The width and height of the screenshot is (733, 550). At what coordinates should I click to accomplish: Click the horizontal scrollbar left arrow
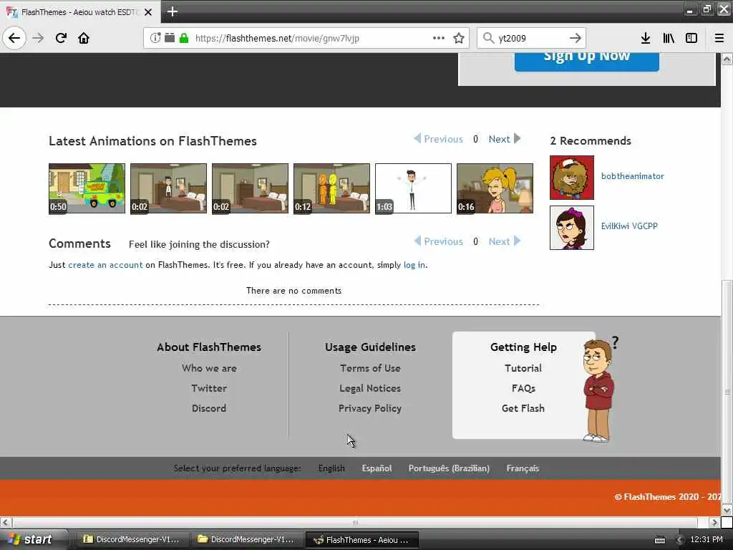(x=6, y=522)
